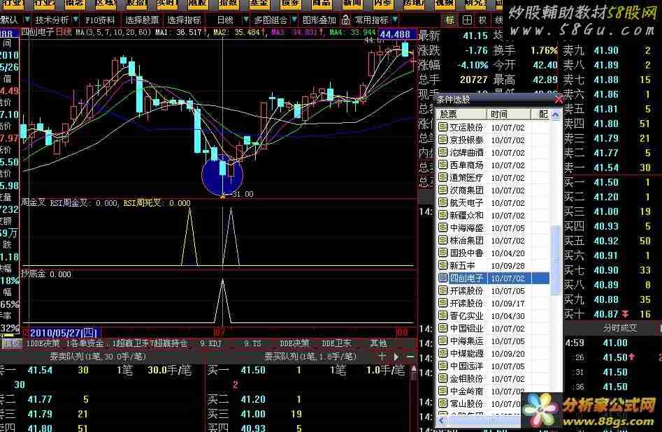
Task: Click the 时间 column header
Action: point(499,114)
